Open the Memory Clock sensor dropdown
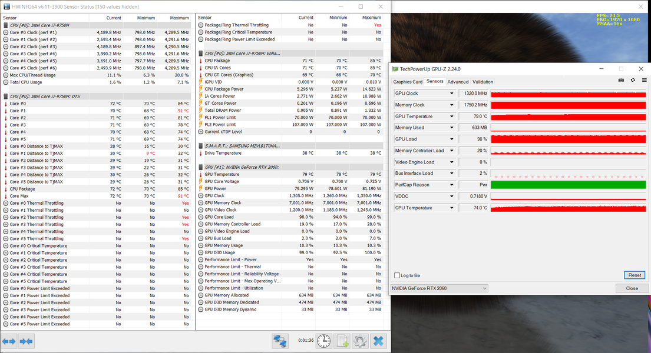This screenshot has width=651, height=353. click(x=452, y=105)
